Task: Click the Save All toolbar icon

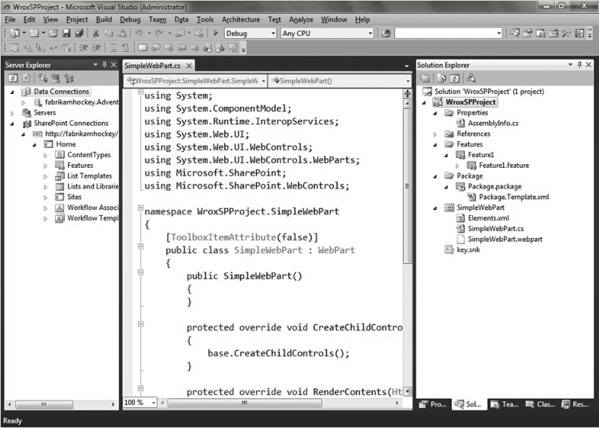Action: point(79,34)
